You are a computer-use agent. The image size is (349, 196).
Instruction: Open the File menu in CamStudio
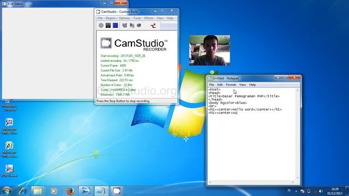[x=100, y=18]
